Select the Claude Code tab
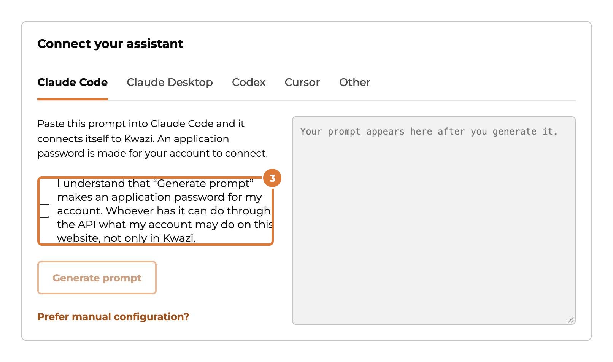613x362 pixels. click(x=73, y=82)
